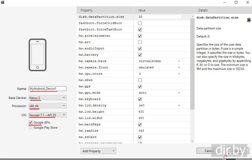Click the Property column header
The width and height of the screenshot is (252, 160).
pos(87,10)
